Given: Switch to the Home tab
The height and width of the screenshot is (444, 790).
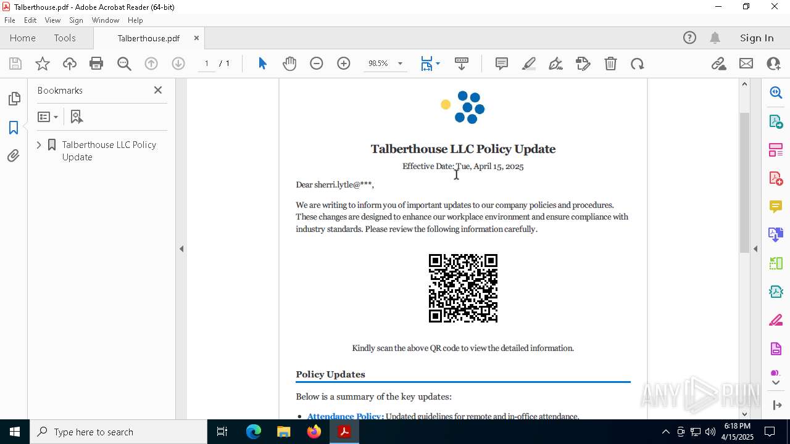Looking at the screenshot, I should 23,38.
